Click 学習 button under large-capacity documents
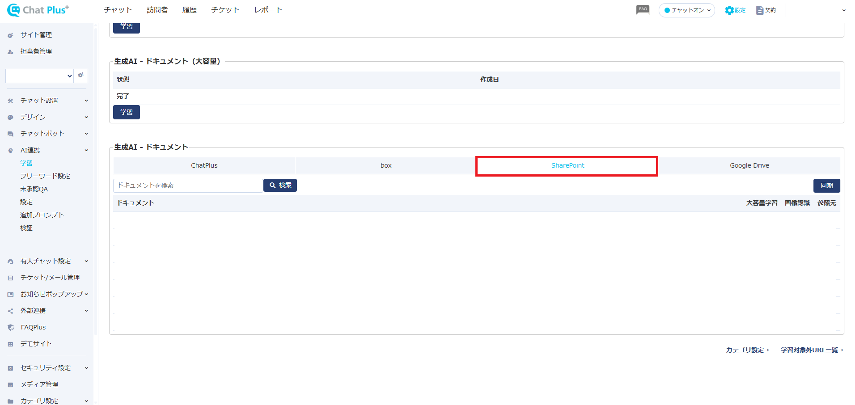This screenshot has width=855, height=405. pyautogui.click(x=127, y=112)
